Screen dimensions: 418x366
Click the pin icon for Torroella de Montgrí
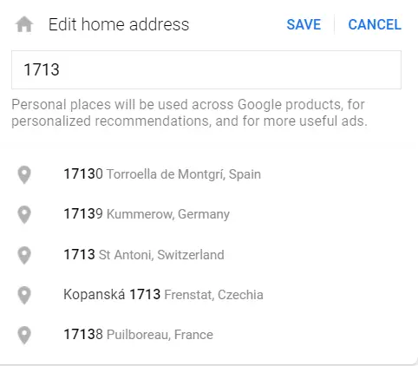24,175
